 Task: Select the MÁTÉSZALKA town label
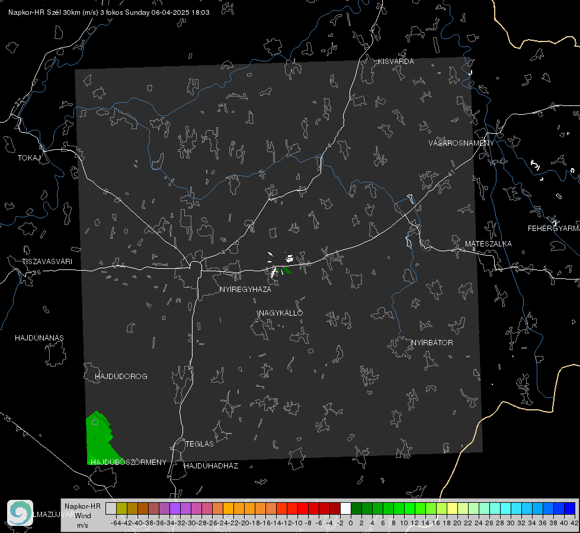tap(488, 244)
